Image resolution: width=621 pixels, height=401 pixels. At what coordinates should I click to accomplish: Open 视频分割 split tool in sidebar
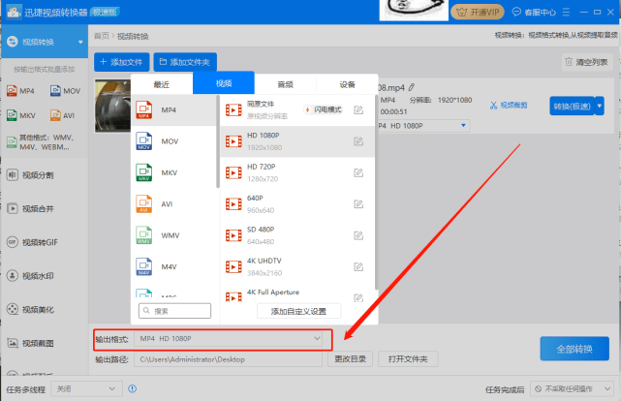39,174
